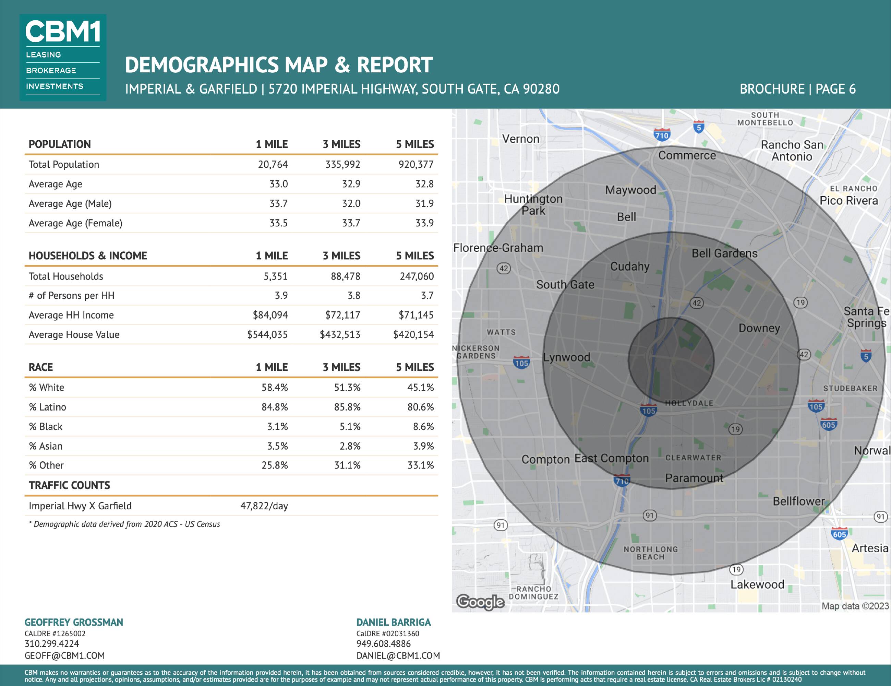Click the I-605 shield near Artesia
Image resolution: width=891 pixels, height=686 pixels.
tap(839, 534)
